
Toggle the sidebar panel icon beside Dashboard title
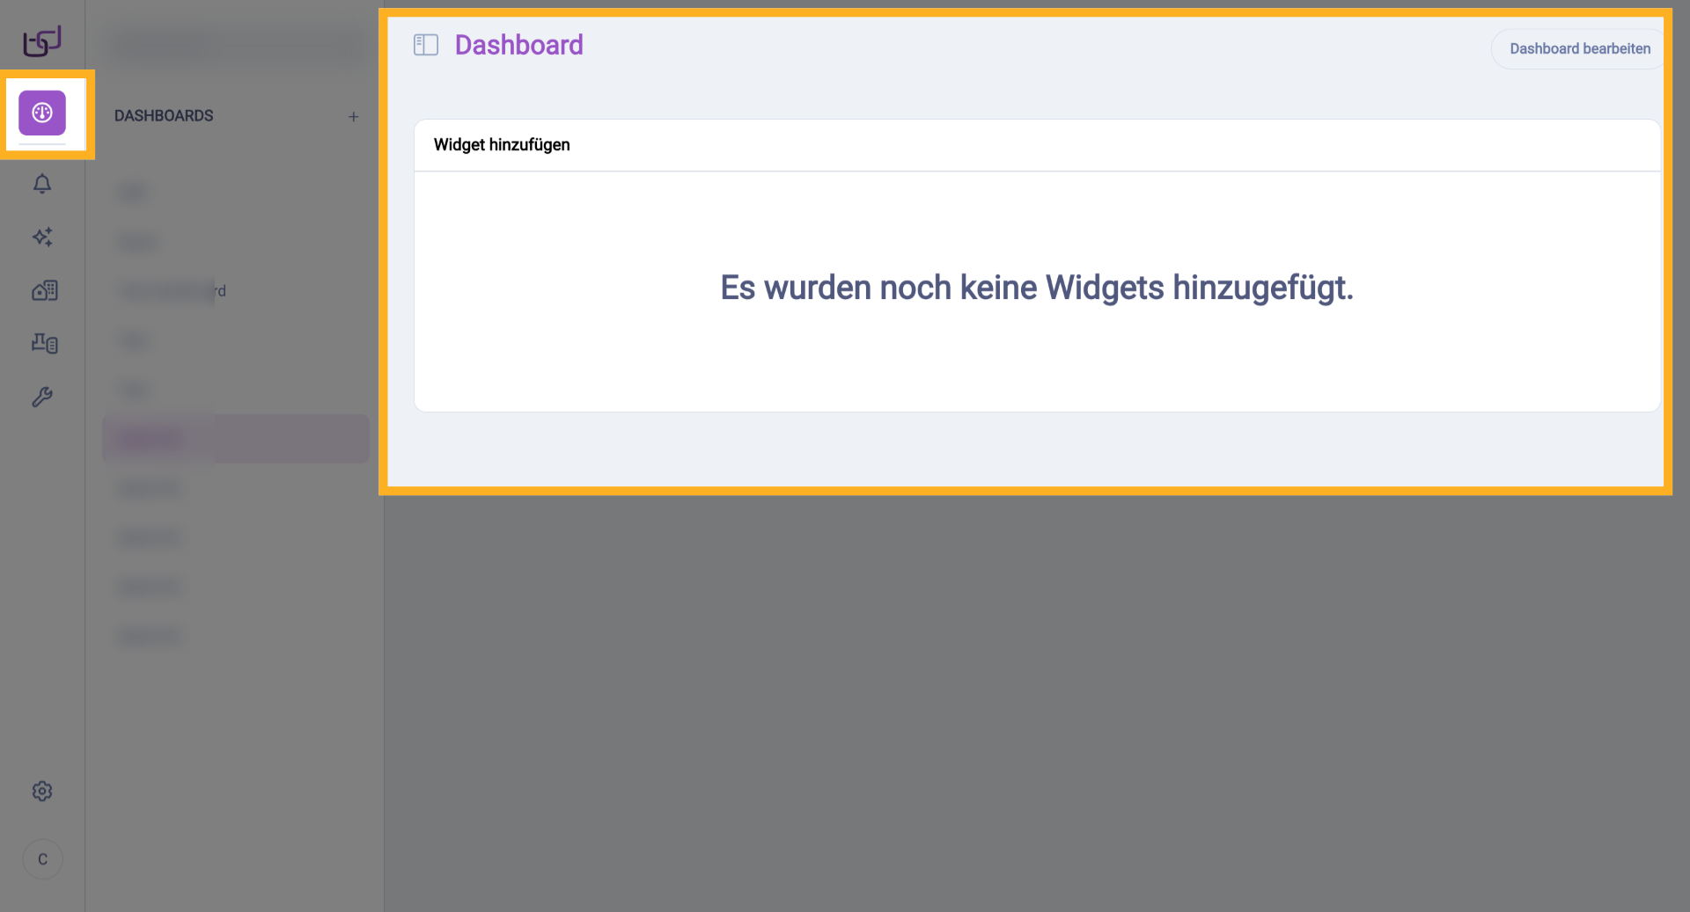[426, 45]
